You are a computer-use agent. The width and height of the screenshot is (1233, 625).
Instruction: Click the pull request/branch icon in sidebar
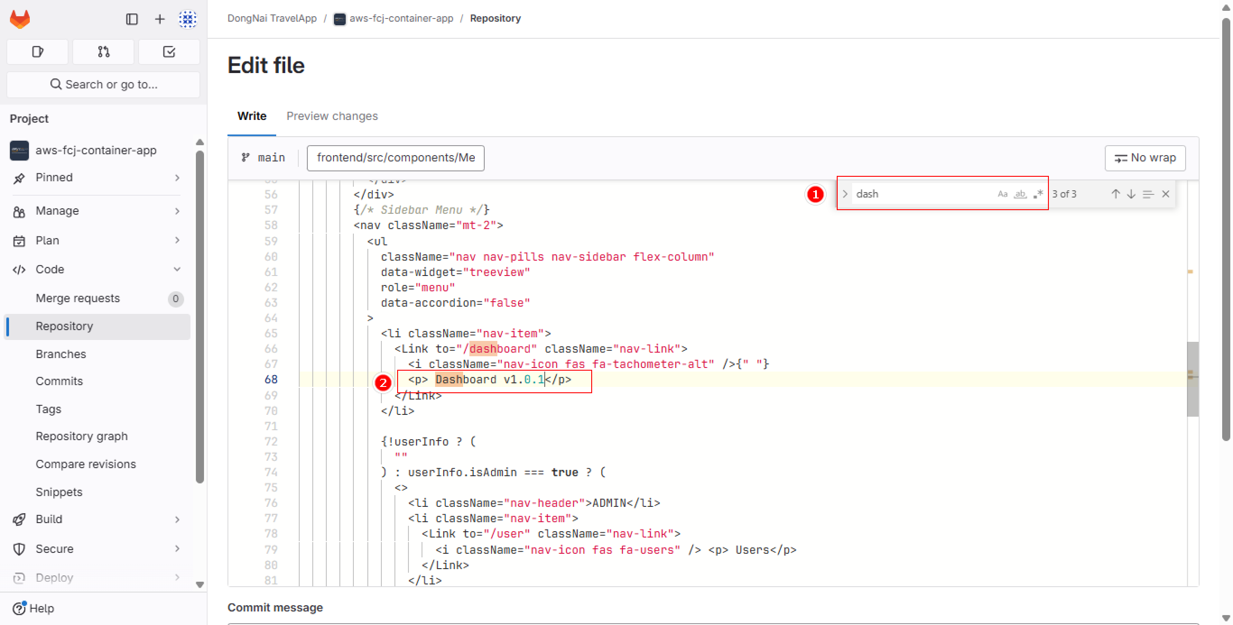(x=104, y=51)
